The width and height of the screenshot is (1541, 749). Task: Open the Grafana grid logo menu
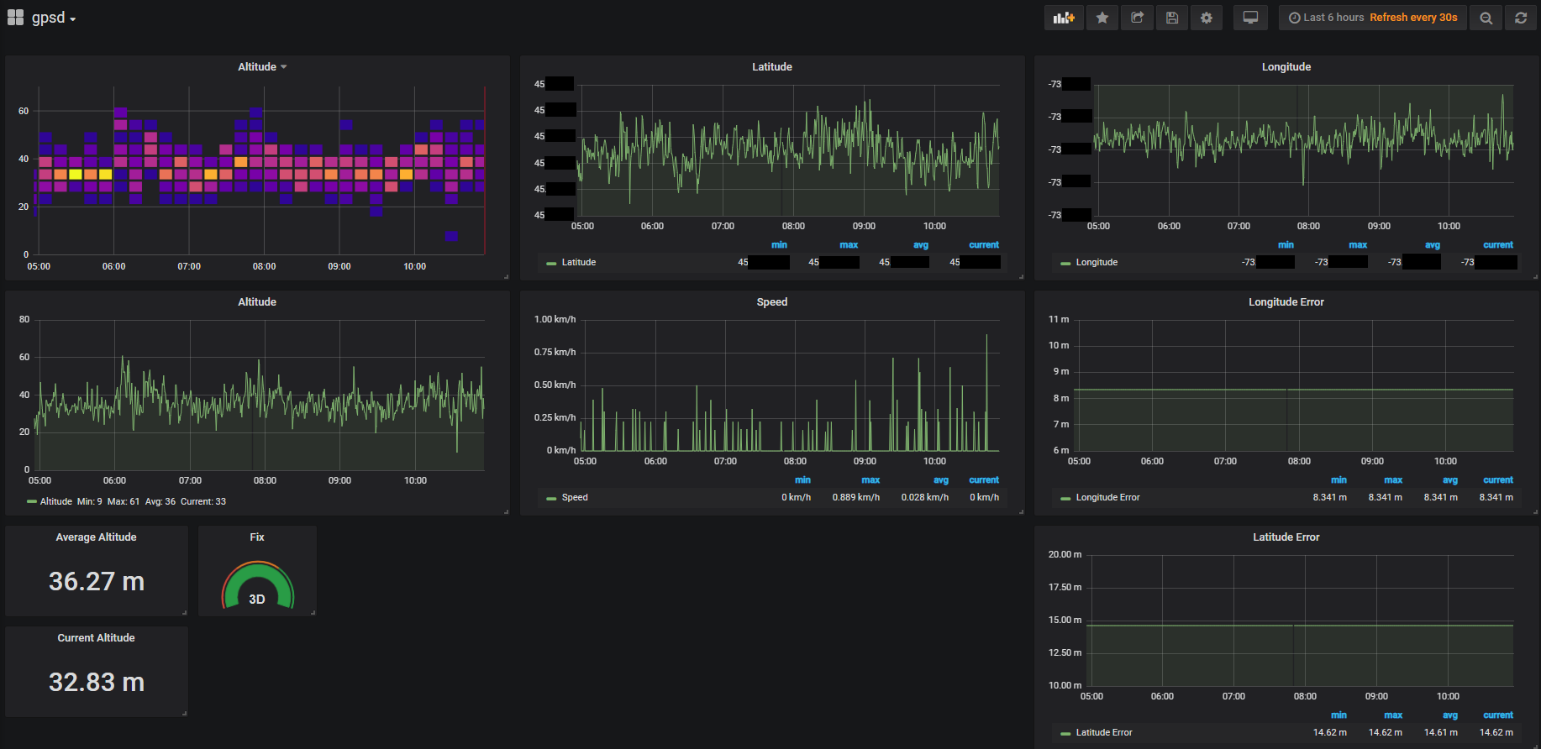point(15,18)
